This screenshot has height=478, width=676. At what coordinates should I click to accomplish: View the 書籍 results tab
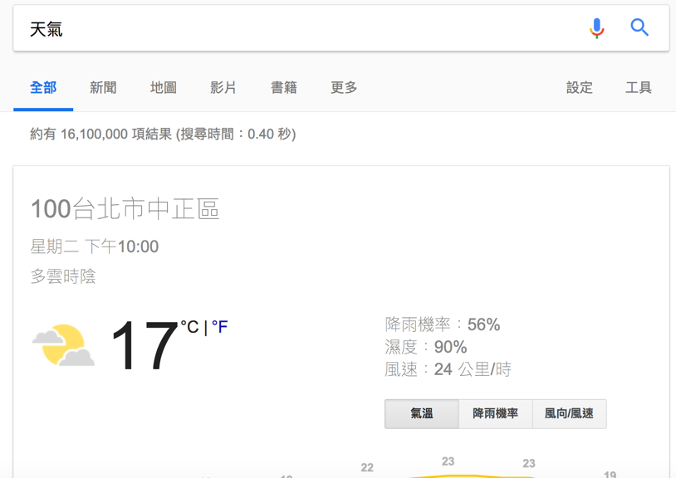click(x=283, y=88)
